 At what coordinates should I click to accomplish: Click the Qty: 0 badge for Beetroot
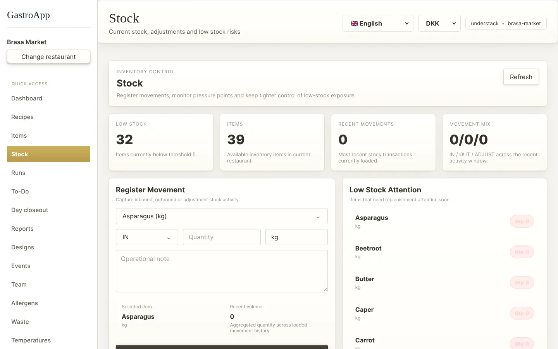(x=522, y=252)
